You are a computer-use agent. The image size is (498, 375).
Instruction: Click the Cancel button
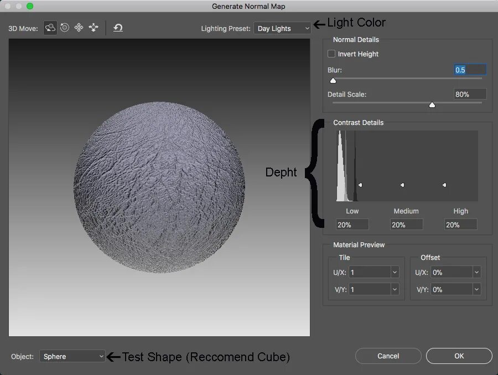(388, 356)
